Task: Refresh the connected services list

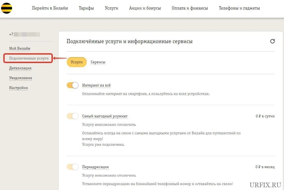Action: (x=273, y=41)
